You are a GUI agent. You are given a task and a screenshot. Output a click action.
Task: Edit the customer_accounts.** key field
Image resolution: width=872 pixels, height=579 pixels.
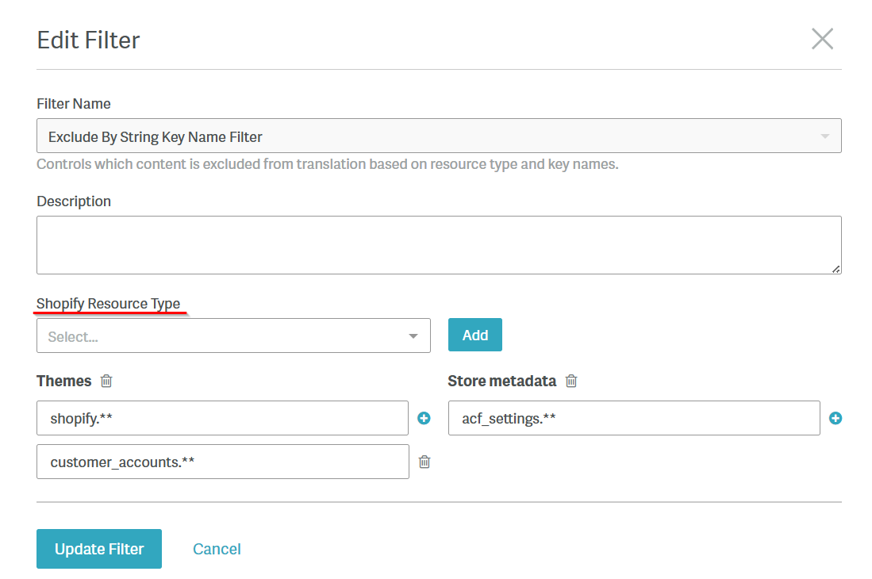pos(222,462)
